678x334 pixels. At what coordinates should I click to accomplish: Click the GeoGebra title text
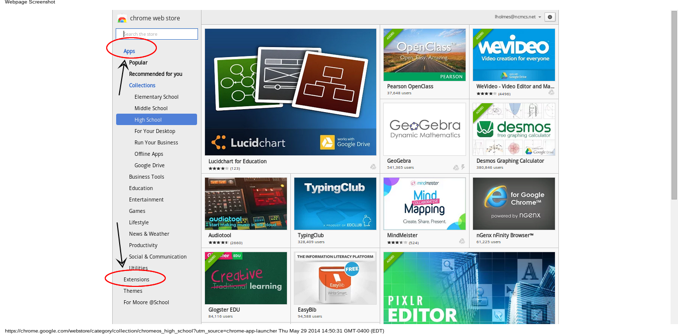pos(399,161)
